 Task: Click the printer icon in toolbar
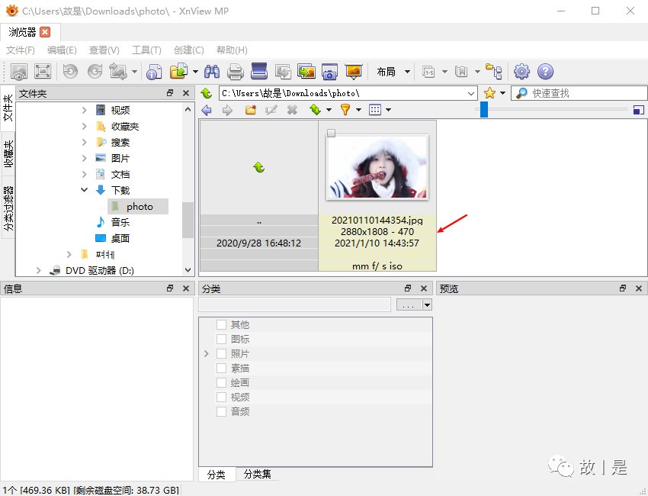[x=236, y=72]
